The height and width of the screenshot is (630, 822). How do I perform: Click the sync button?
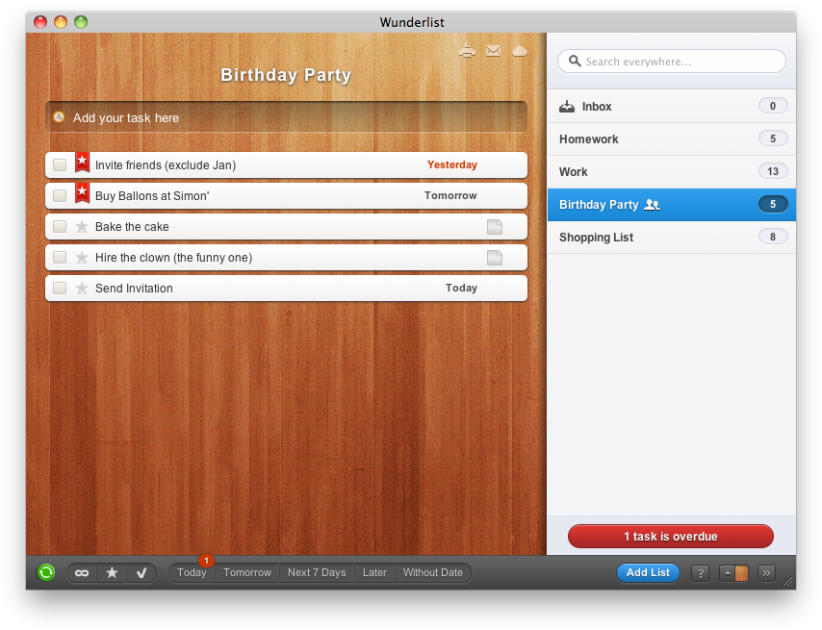[x=46, y=572]
